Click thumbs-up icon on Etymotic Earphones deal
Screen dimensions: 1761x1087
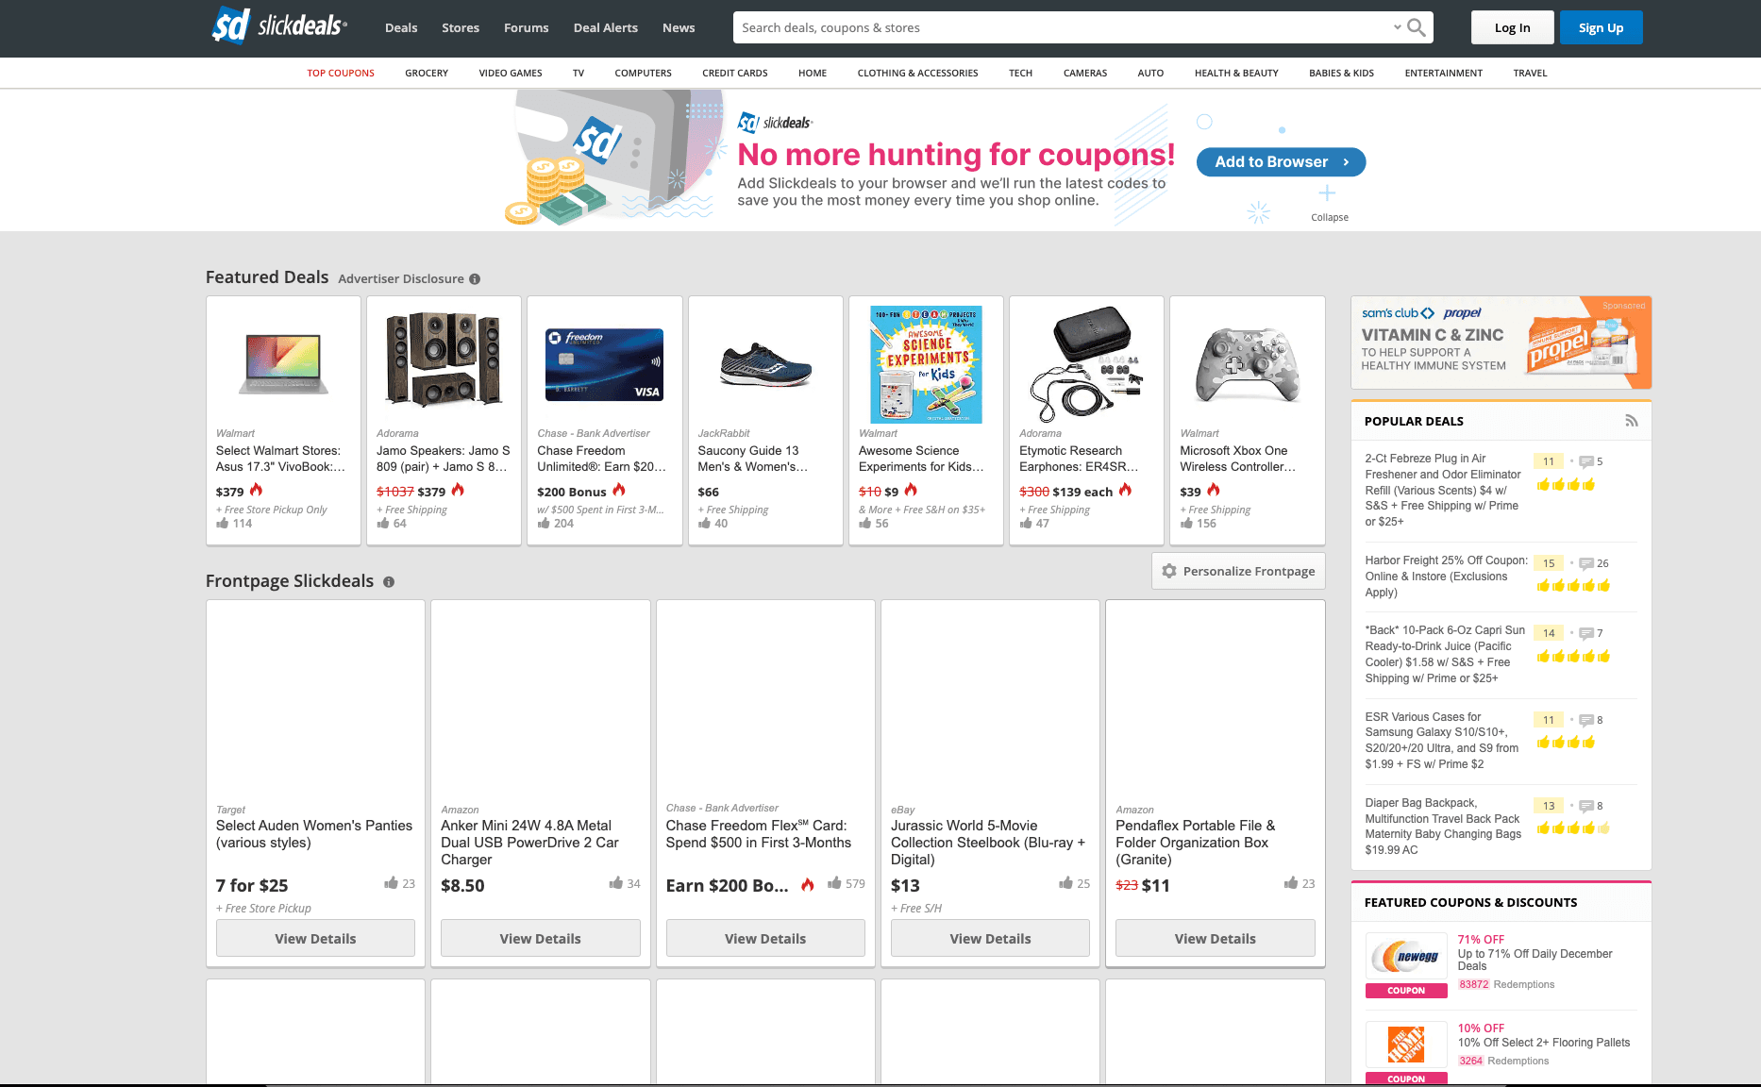pyautogui.click(x=1026, y=523)
